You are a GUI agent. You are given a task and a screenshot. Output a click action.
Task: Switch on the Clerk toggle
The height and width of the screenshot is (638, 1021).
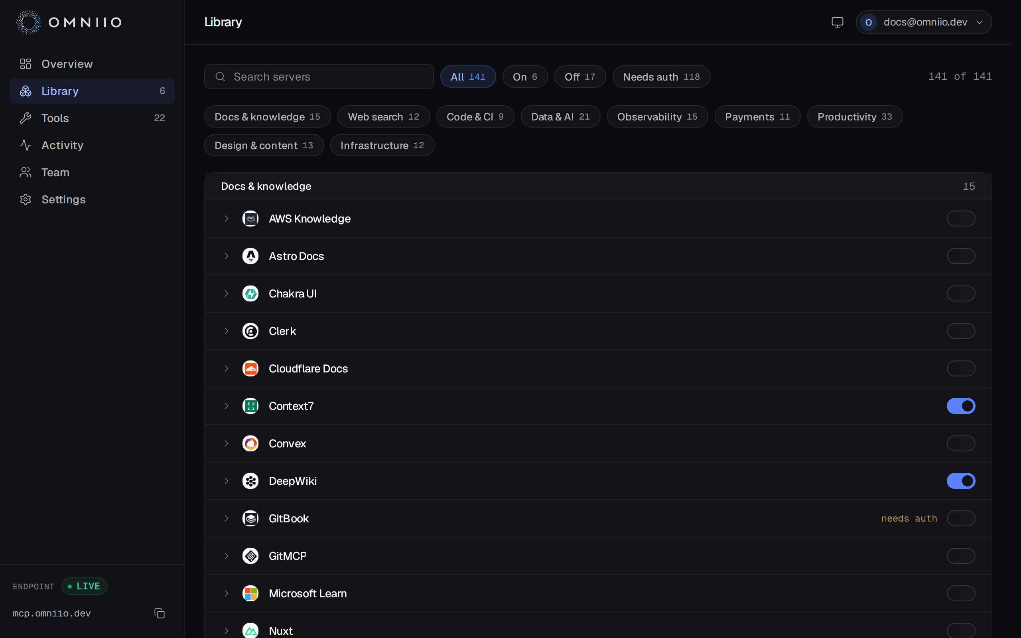point(961,331)
